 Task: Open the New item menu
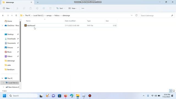pos(7,8)
